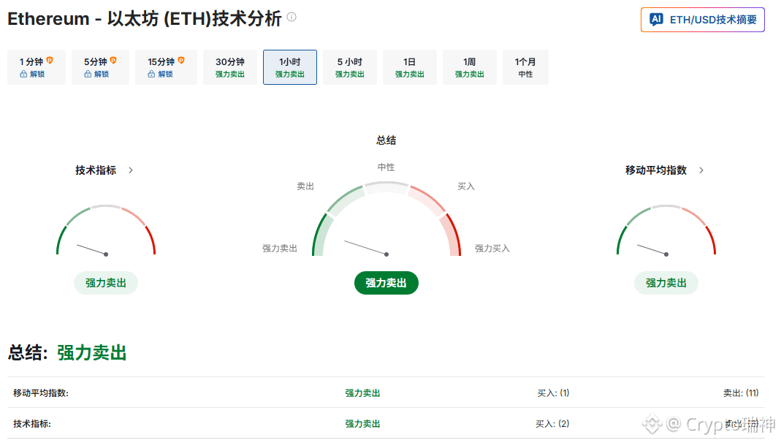Select the 1小时 timeframe tab
This screenshot has height=443, width=781.
click(290, 67)
